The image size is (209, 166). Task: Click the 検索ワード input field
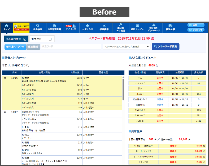tap(71, 47)
